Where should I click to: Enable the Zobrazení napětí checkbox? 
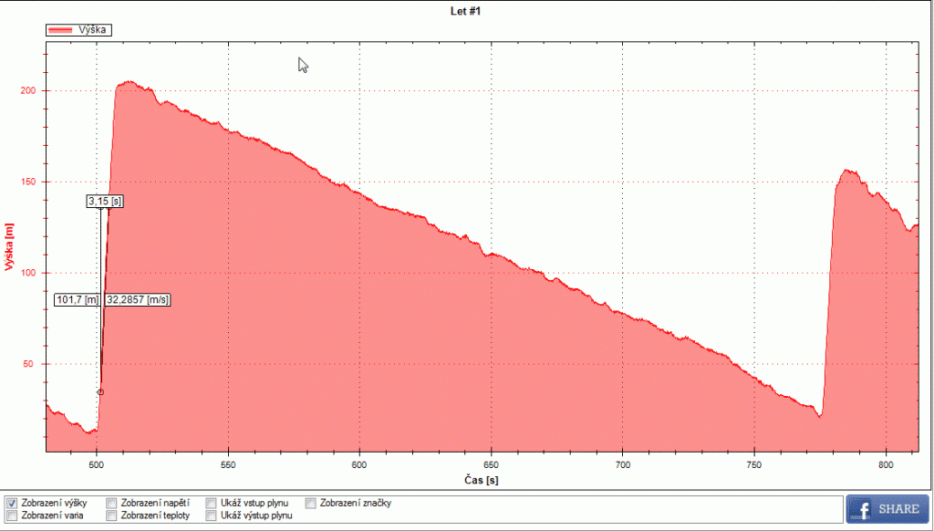111,503
